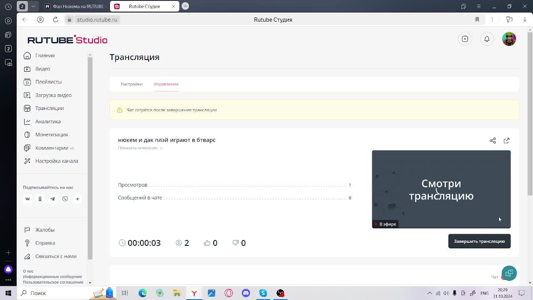Open Информационные сообщения footer link

(x=52, y=277)
